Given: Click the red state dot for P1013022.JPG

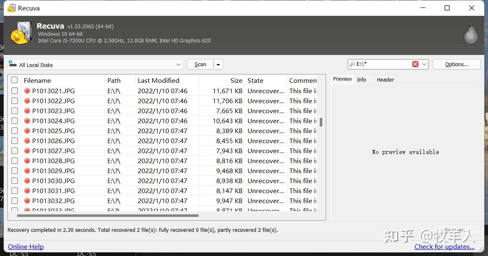Looking at the screenshot, I should 27,101.
